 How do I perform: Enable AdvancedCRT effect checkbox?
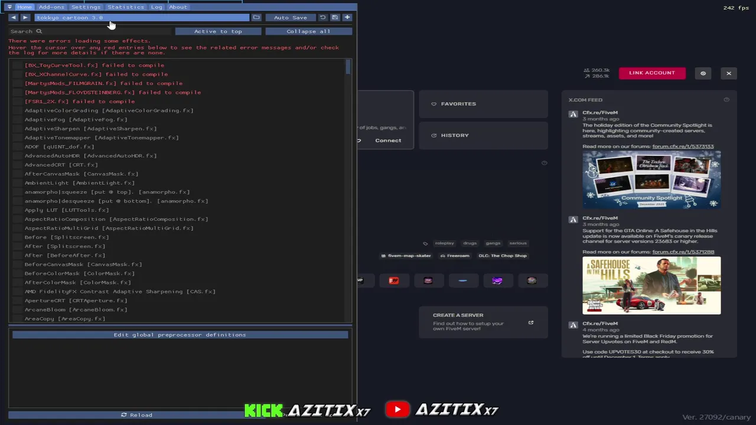point(17,165)
